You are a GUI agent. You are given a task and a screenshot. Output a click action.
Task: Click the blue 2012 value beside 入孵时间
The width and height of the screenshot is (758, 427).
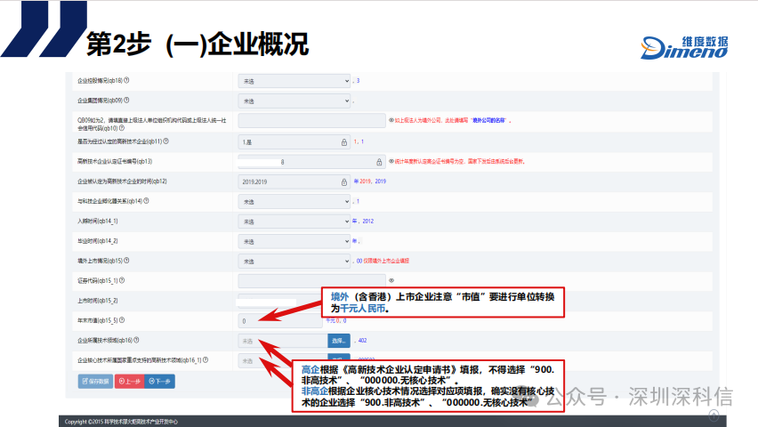[368, 221]
